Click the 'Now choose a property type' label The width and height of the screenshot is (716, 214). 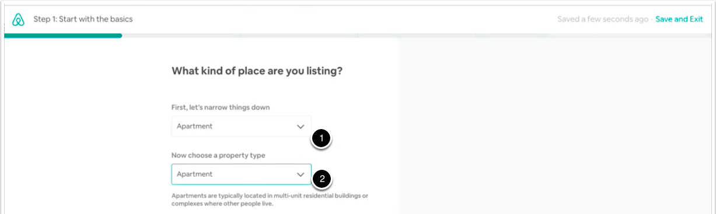[217, 155]
